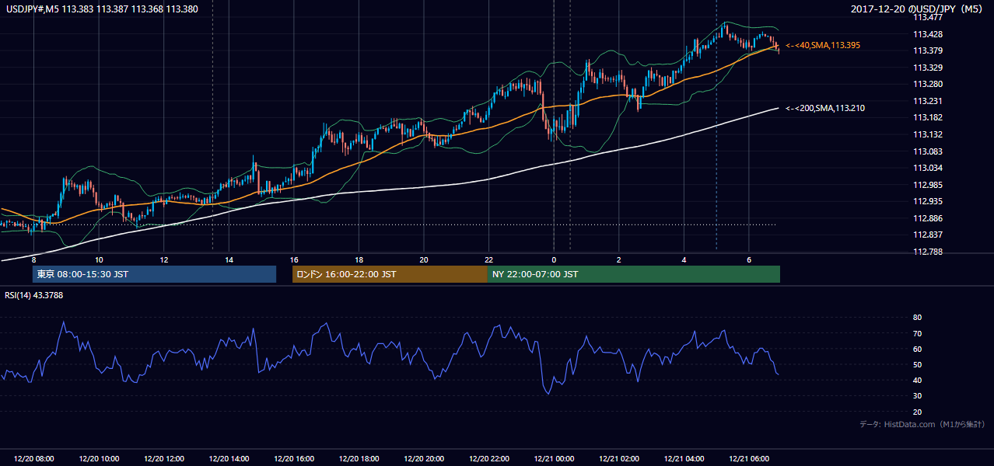Click the 12/20 10:00 time label
Screen dimensions: 994x466
point(99,459)
